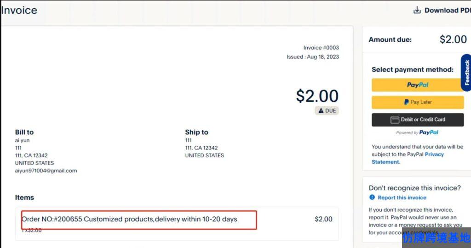471x248 pixels.
Task: Pay with the yellow PayPal button
Action: [x=418, y=85]
